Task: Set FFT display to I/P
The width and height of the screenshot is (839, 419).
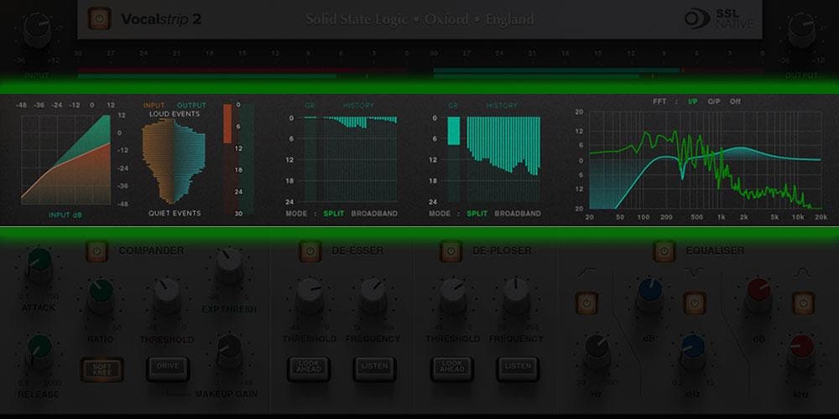Action: click(692, 101)
